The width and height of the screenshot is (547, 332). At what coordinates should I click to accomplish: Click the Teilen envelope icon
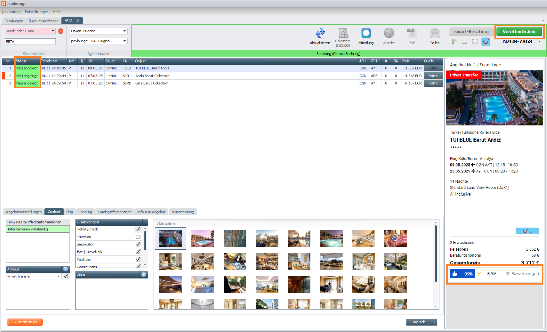pos(435,33)
